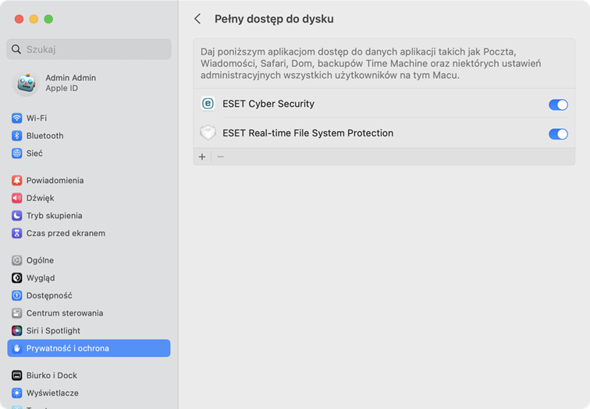The height and width of the screenshot is (409, 590).
Task: Open Centrum sterowania settings
Action: 64,313
